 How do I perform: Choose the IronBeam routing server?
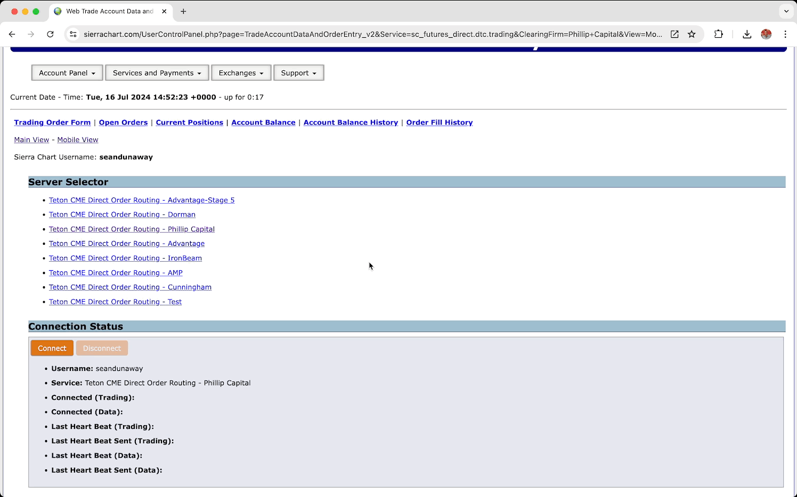(x=125, y=258)
